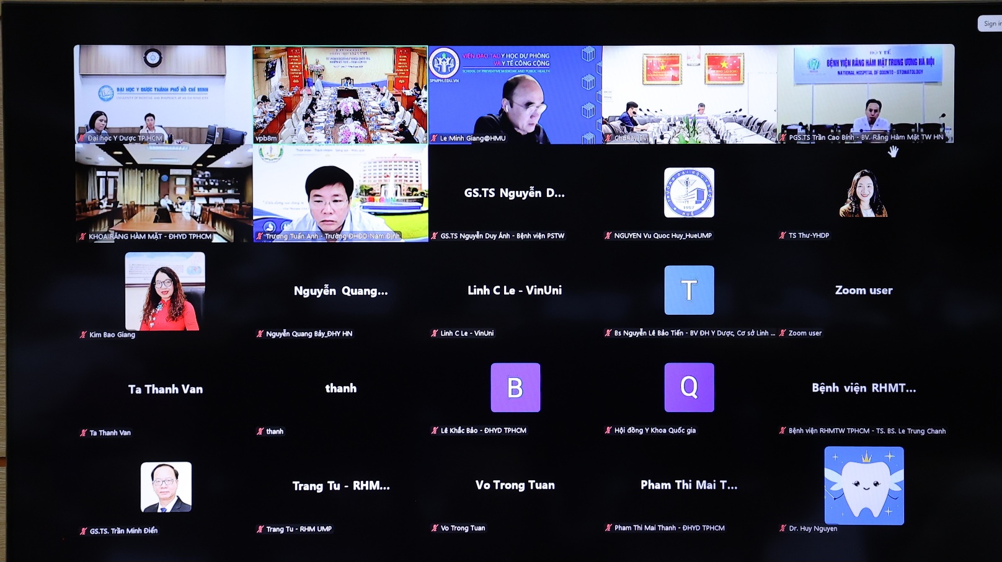Click the muted mic icon for KHOA RĂNG HÀM MẶT

[x=82, y=237]
